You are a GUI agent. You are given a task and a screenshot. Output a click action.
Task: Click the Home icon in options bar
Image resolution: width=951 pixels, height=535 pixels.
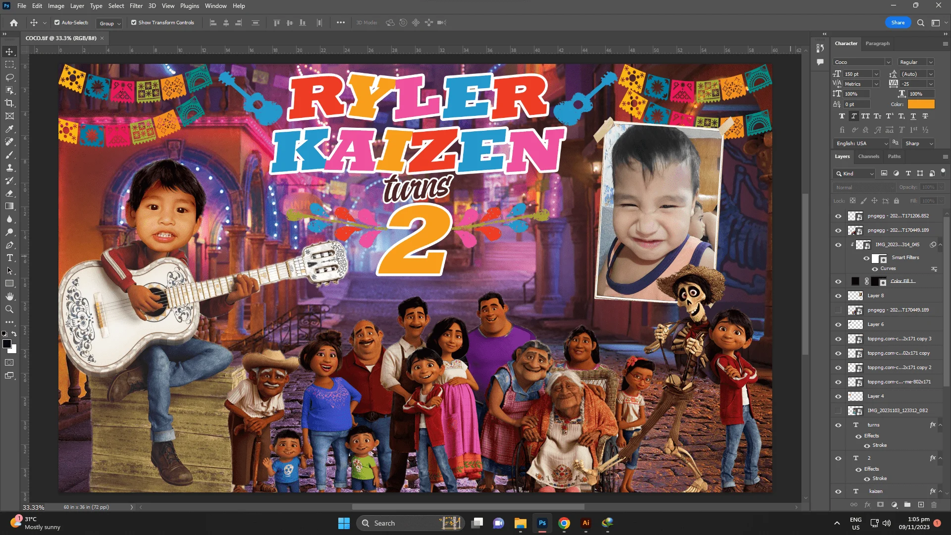(14, 23)
